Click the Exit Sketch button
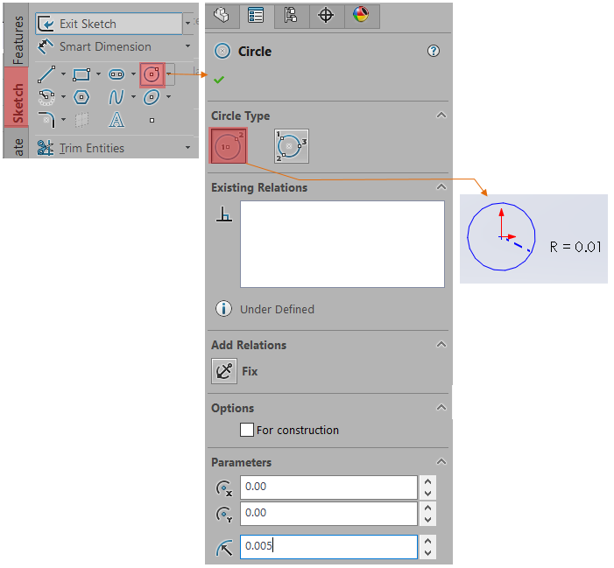614x568 pixels. pos(109,24)
